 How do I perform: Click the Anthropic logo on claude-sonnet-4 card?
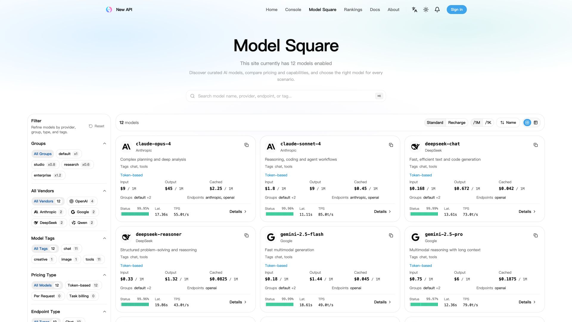(271, 147)
